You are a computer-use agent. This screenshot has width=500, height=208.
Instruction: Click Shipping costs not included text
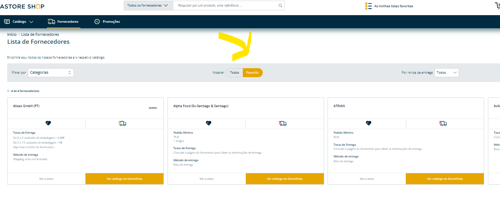pyautogui.click(x=30, y=159)
